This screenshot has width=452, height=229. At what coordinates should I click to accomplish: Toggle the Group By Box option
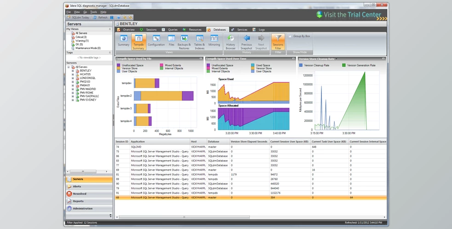[x=299, y=36]
